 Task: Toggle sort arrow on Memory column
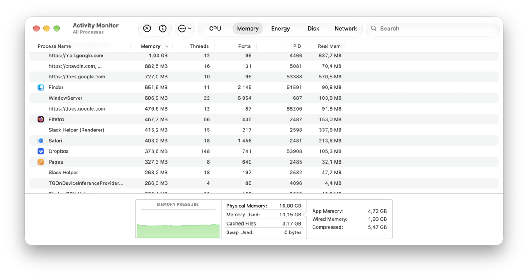tap(167, 46)
